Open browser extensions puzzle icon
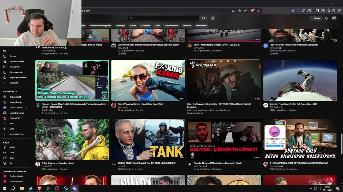The height and width of the screenshot is (192, 343). coord(304,11)
